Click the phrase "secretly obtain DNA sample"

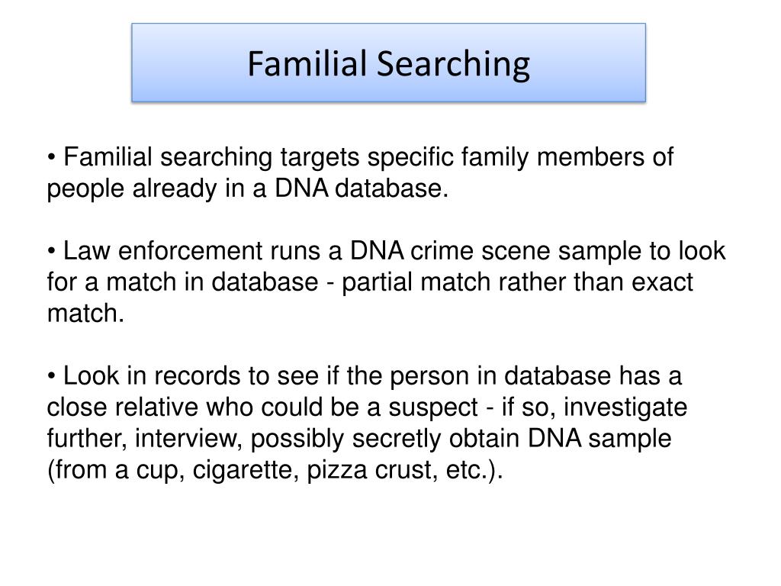tap(512, 439)
